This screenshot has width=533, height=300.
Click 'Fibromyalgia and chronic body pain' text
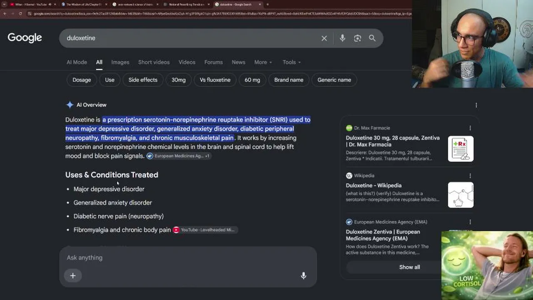(x=122, y=230)
